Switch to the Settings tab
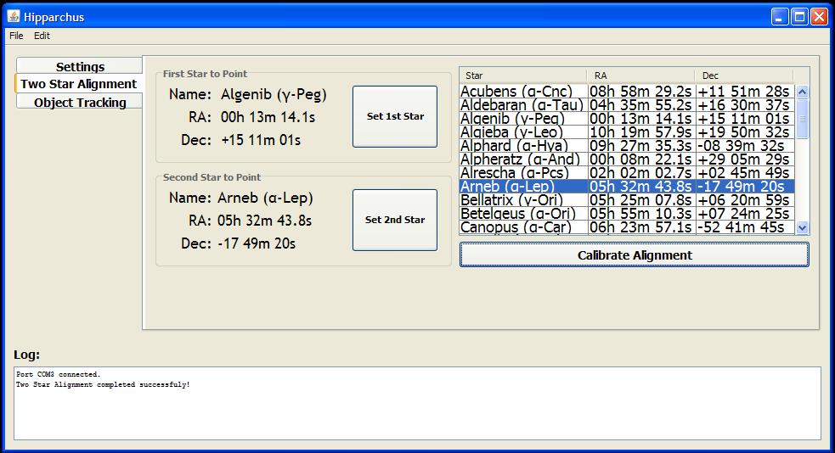The height and width of the screenshot is (453, 835). pos(80,66)
